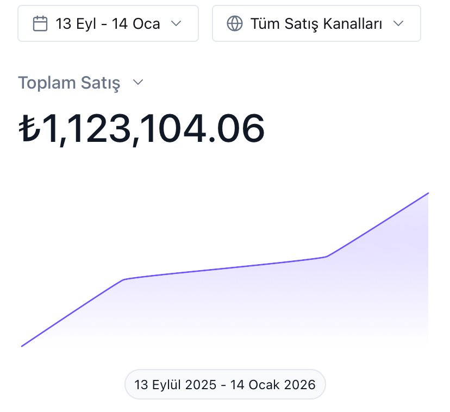Screen dimensions: 450x412
Task: Expand the date range dropdown chevron
Action: tap(176, 23)
